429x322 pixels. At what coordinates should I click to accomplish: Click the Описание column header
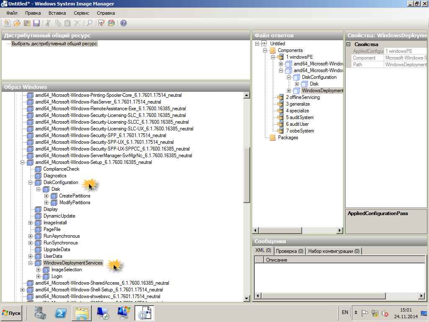pos(344,260)
